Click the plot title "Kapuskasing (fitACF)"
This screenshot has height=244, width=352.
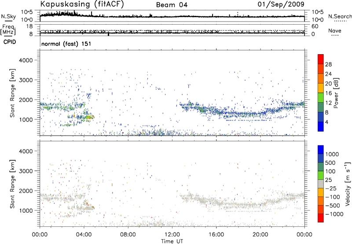tap(82, 4)
